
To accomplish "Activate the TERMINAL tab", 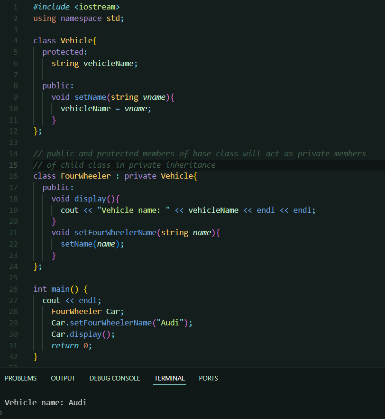I will click(x=169, y=378).
